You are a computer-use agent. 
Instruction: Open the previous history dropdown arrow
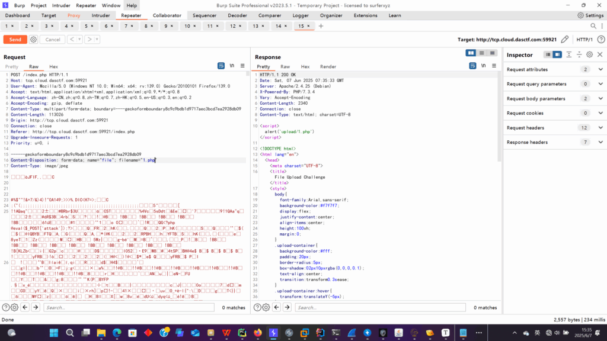[x=79, y=40]
